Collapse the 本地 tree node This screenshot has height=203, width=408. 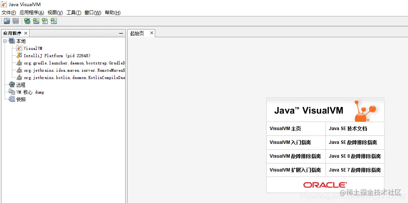[x=5, y=41]
